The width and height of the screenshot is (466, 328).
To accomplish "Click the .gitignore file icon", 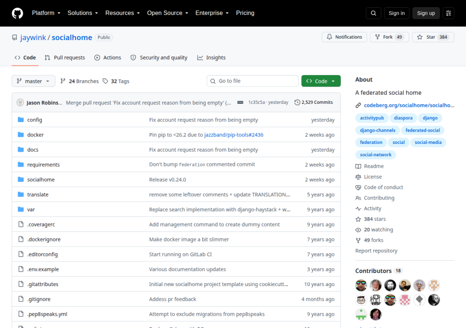I will (21, 299).
